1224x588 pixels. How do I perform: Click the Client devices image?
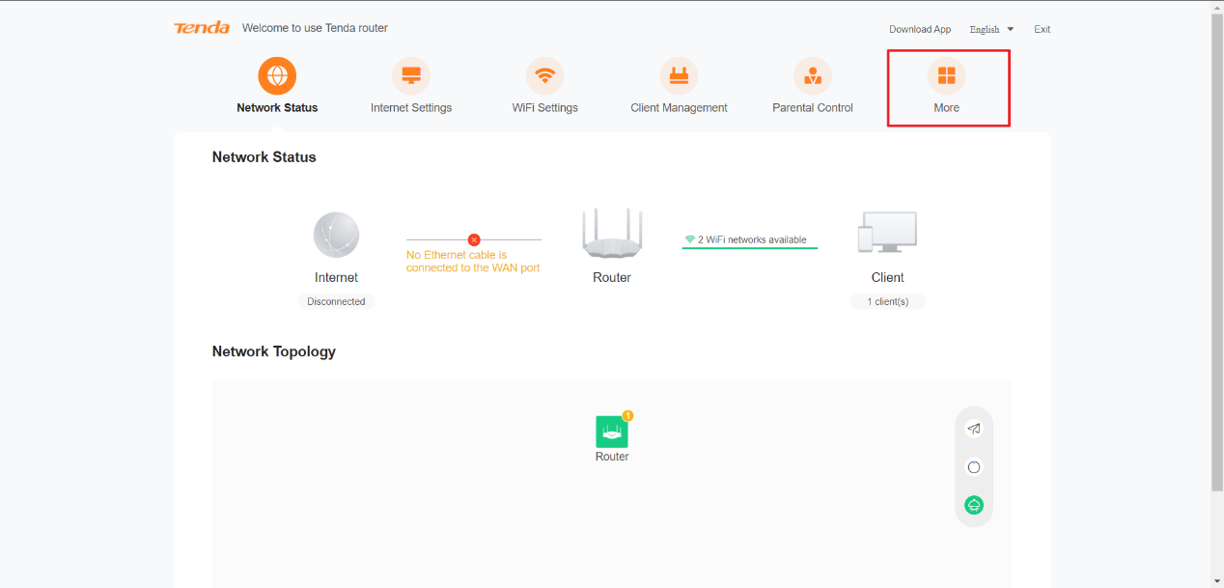click(887, 233)
